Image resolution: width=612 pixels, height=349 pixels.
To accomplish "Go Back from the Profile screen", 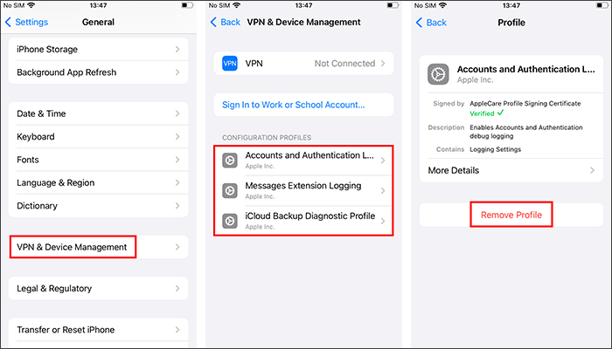I will click(x=431, y=23).
